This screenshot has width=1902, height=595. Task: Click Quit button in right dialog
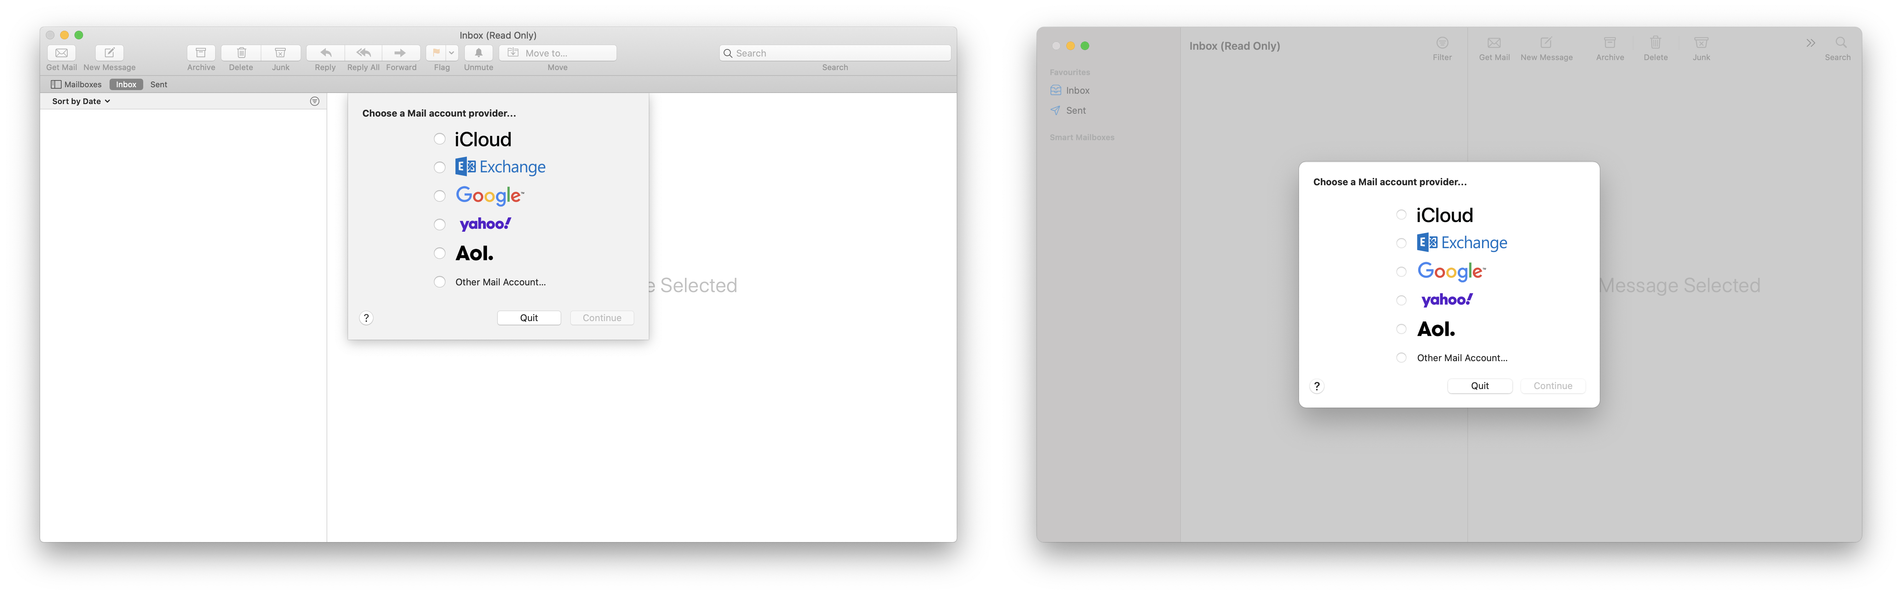[x=1479, y=386]
